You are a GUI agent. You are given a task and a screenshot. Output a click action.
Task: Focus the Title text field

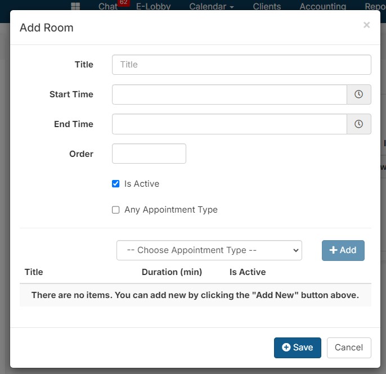point(241,65)
